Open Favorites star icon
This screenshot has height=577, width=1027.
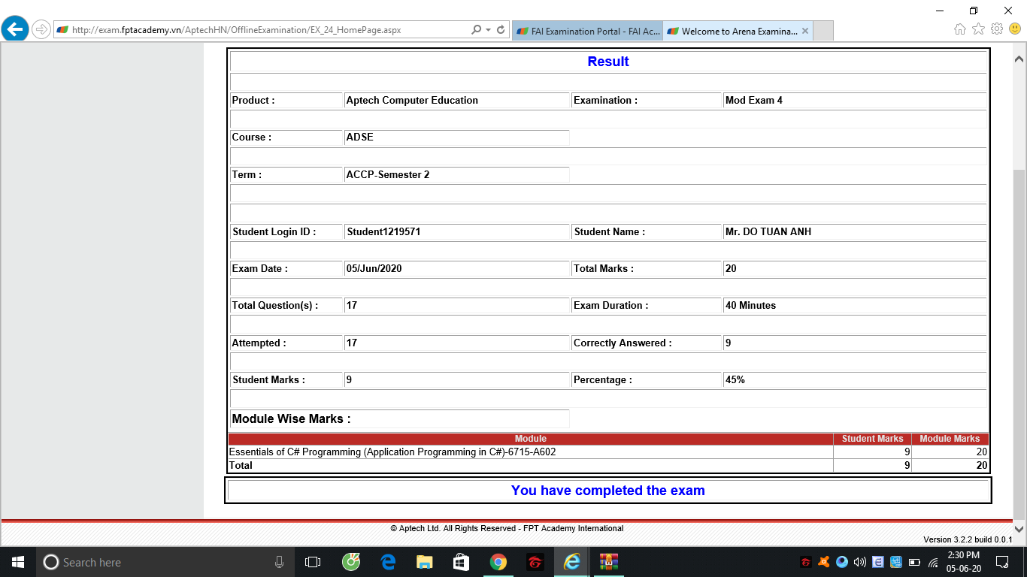978,29
